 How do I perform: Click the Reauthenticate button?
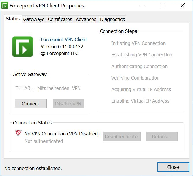(x=121, y=137)
